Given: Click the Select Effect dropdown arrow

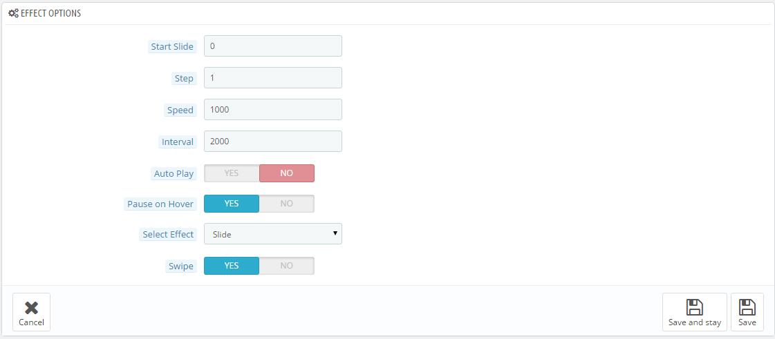Looking at the screenshot, I should click(335, 233).
